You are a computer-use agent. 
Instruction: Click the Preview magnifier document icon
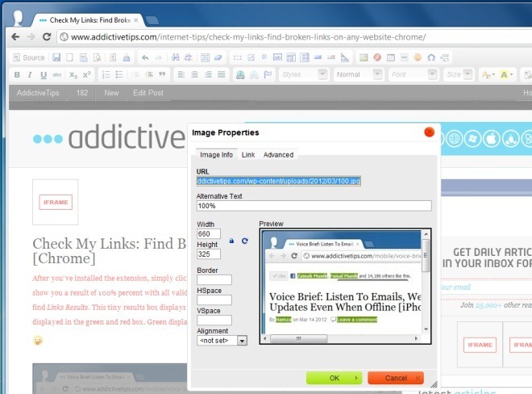(98, 58)
